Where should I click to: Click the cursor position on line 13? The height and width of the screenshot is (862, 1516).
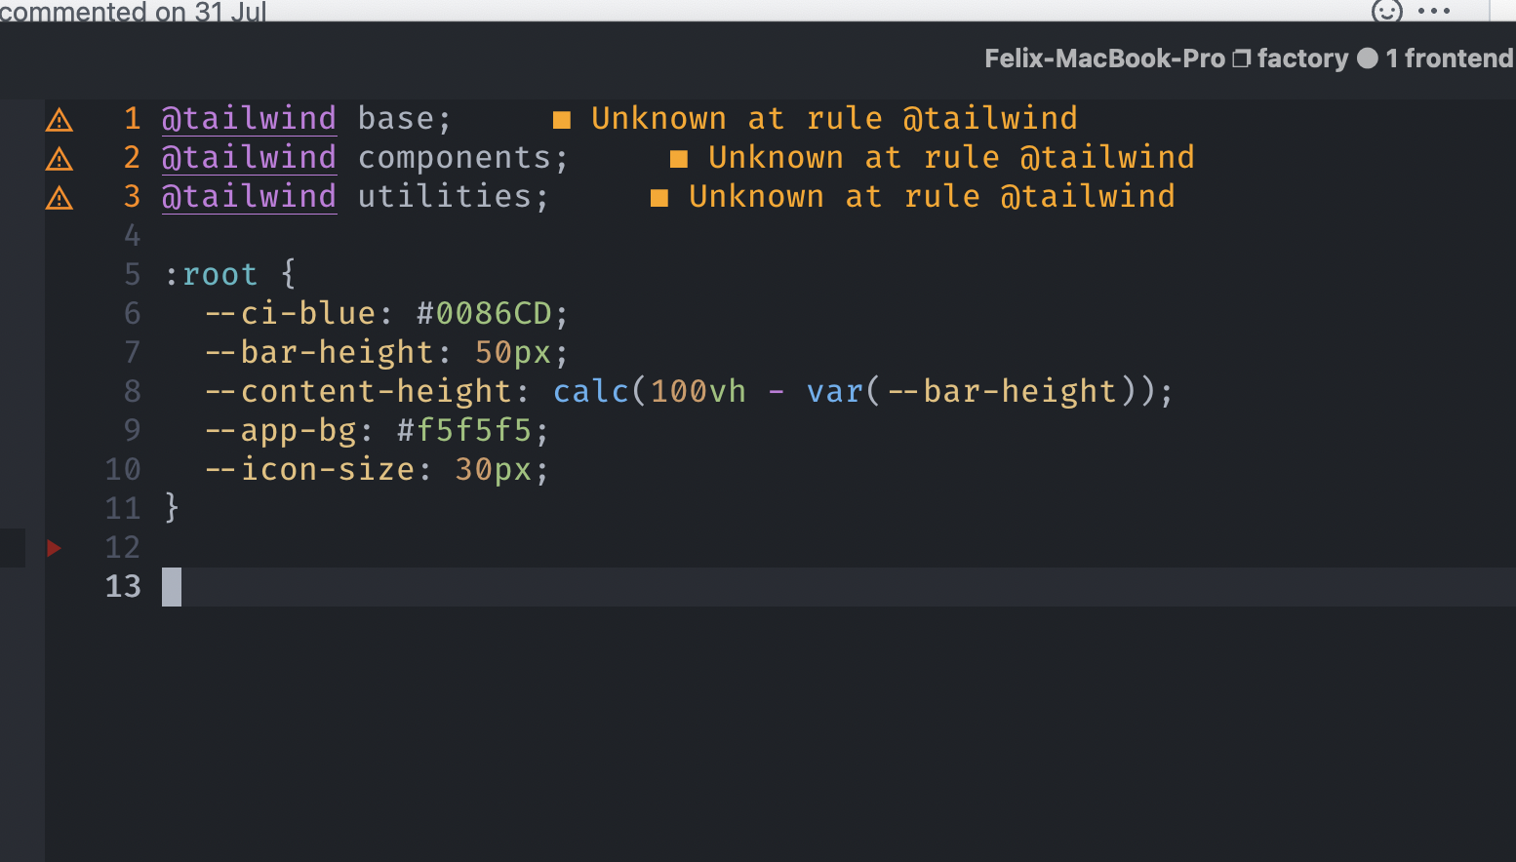(171, 586)
